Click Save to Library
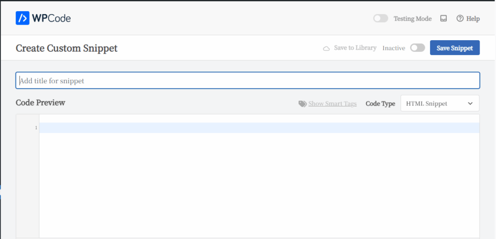Screen dimensions: 496x239 click(355, 48)
